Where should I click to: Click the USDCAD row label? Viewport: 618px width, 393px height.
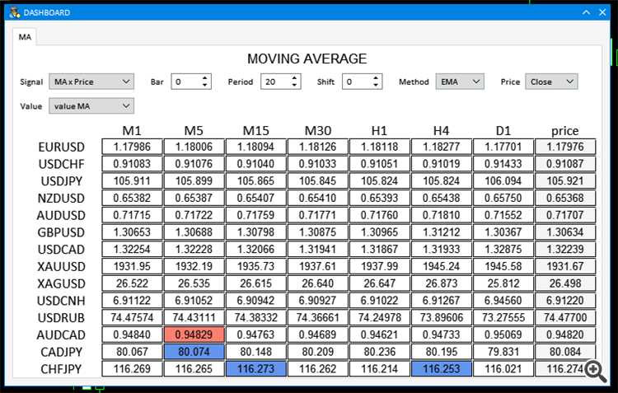[x=61, y=250]
